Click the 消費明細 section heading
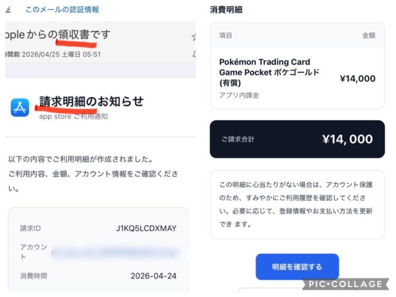 tap(226, 10)
